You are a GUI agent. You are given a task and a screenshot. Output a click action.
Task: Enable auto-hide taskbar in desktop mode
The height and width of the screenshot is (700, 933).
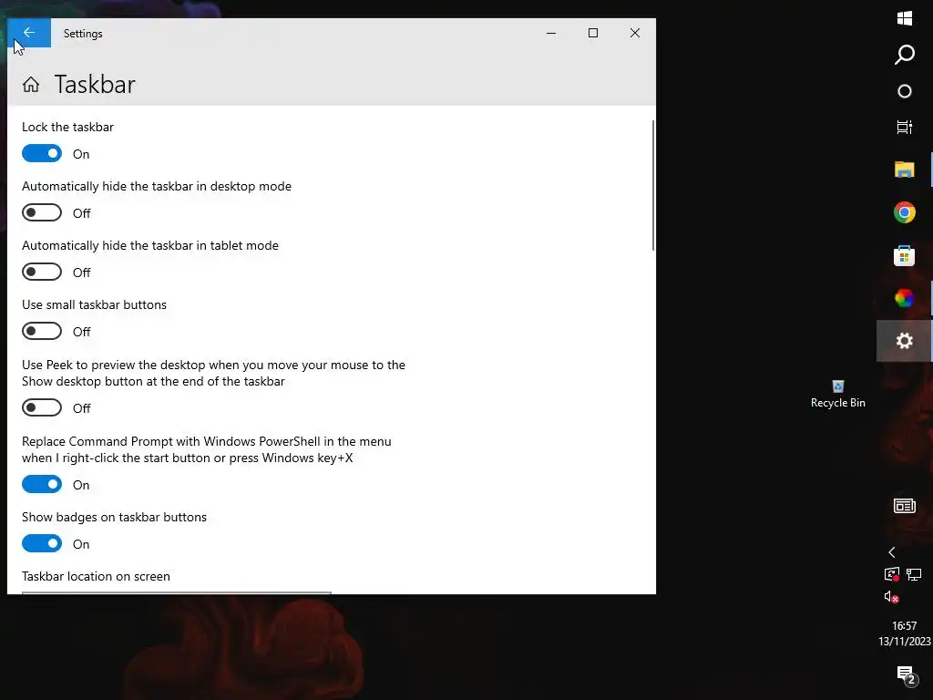[x=42, y=212]
